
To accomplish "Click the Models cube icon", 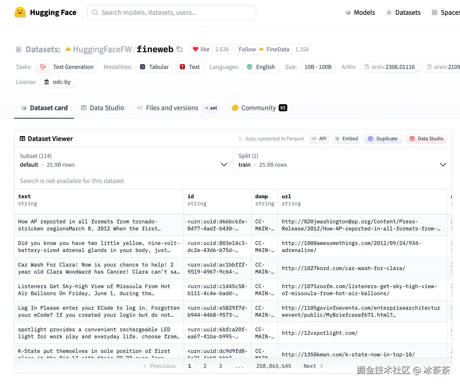I will [348, 13].
